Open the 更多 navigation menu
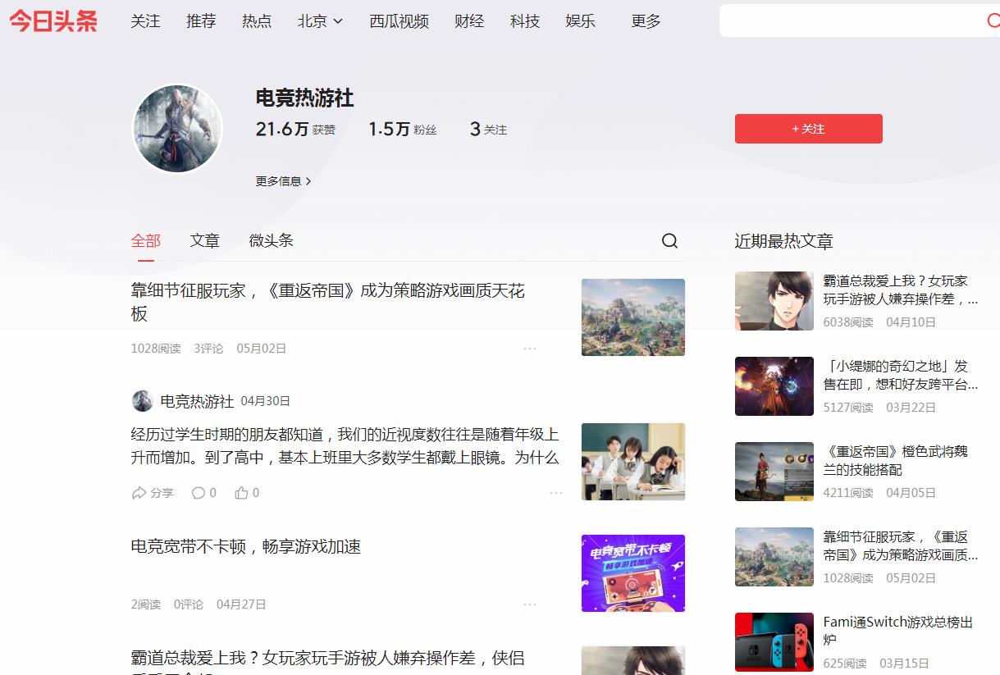The height and width of the screenshot is (675, 1000). point(646,21)
